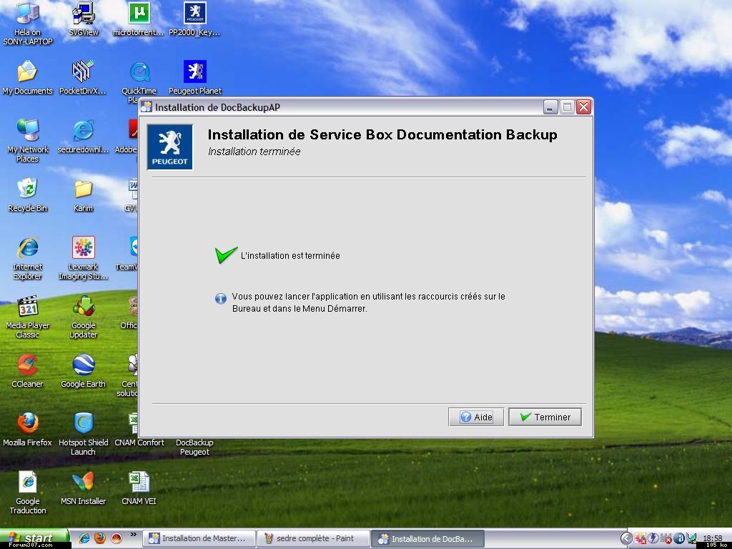Screen dimensions: 732x549
Task: Click the text 'Vous pouvez lancer l'application'
Action: [x=295, y=297]
